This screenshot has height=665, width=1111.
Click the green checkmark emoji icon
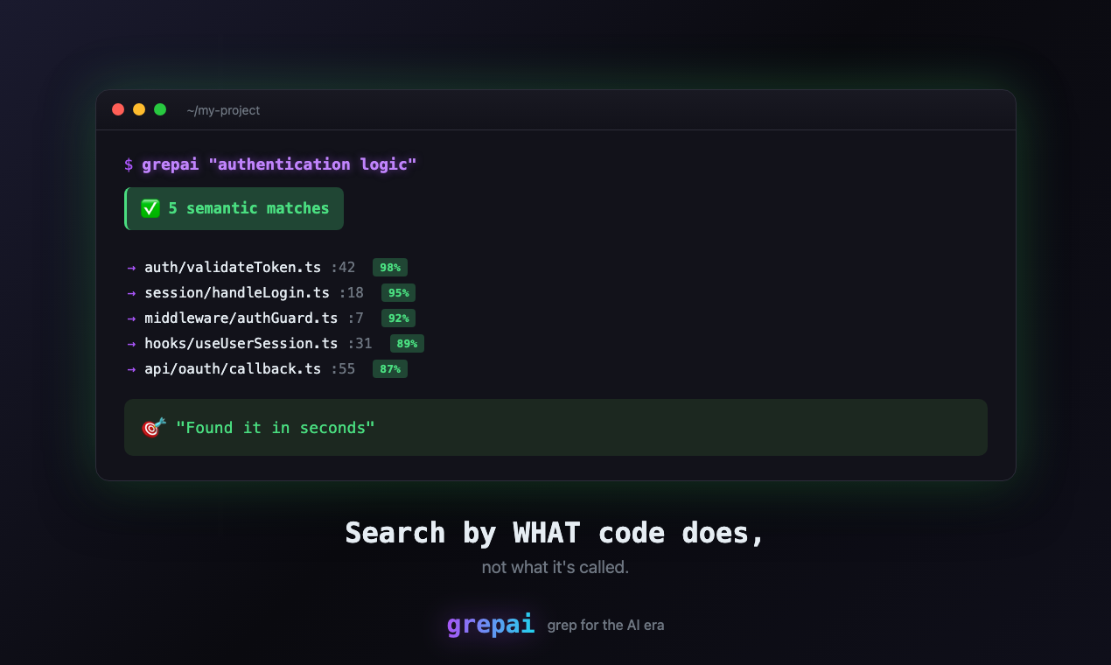pyautogui.click(x=150, y=208)
